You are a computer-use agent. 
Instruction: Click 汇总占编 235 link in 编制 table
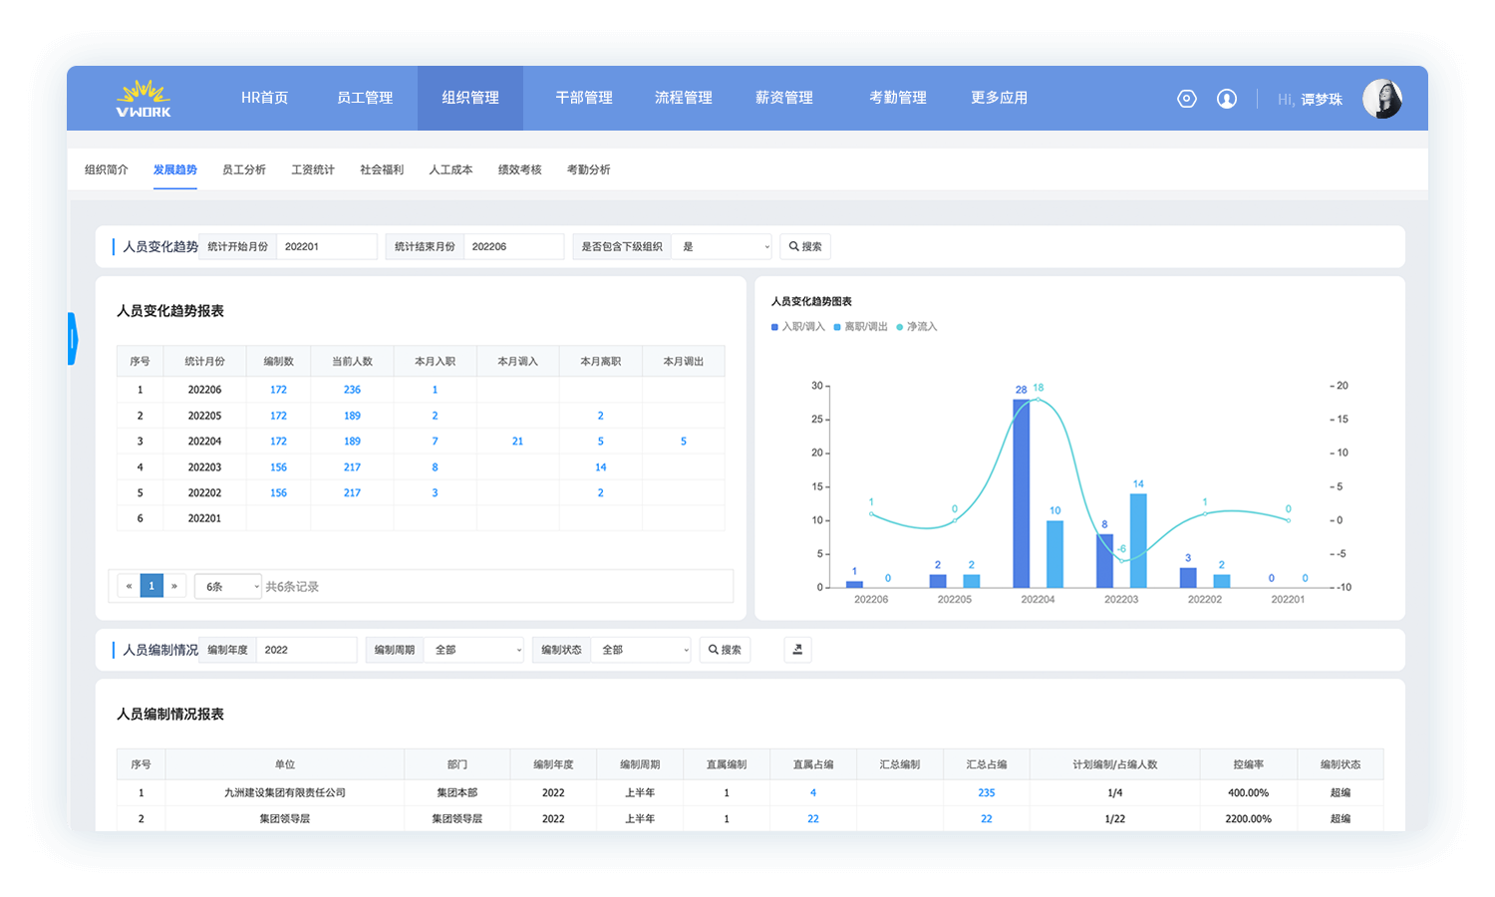pos(987,793)
